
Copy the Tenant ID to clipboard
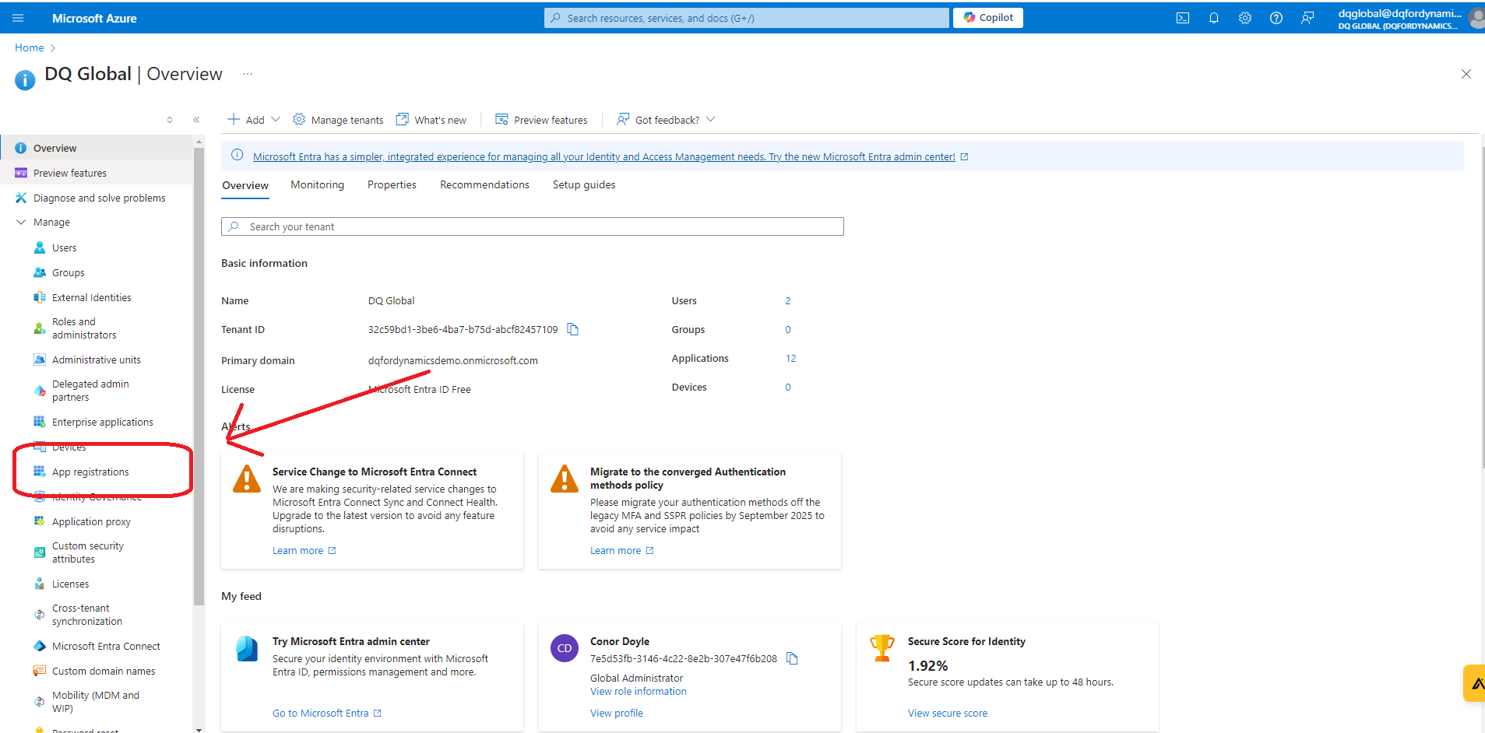click(x=573, y=329)
